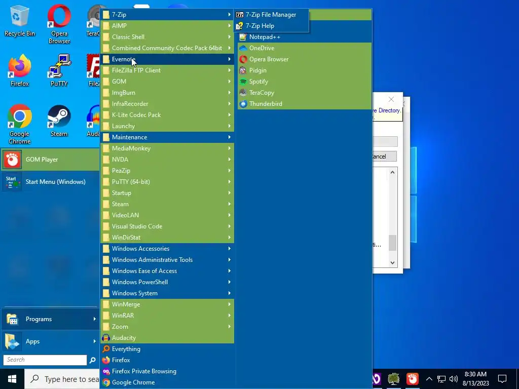The height and width of the screenshot is (389, 519).
Task: Open the Apps menu
Action: 50,341
